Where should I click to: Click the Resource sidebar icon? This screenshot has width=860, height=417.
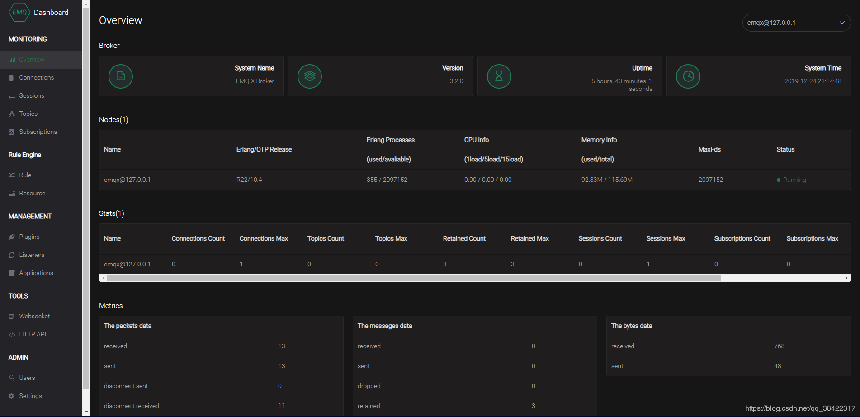[x=12, y=193]
